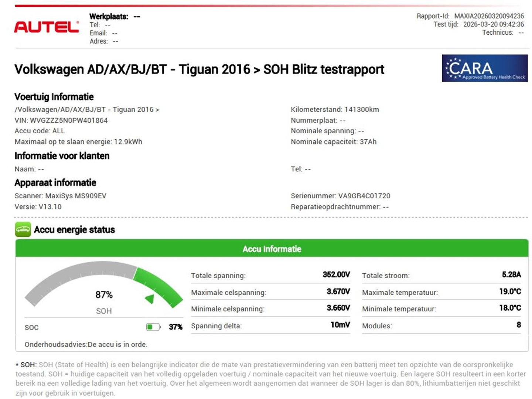532x399 pixels.
Task: Toggle the green segment in the battery icon
Action: (x=150, y=326)
